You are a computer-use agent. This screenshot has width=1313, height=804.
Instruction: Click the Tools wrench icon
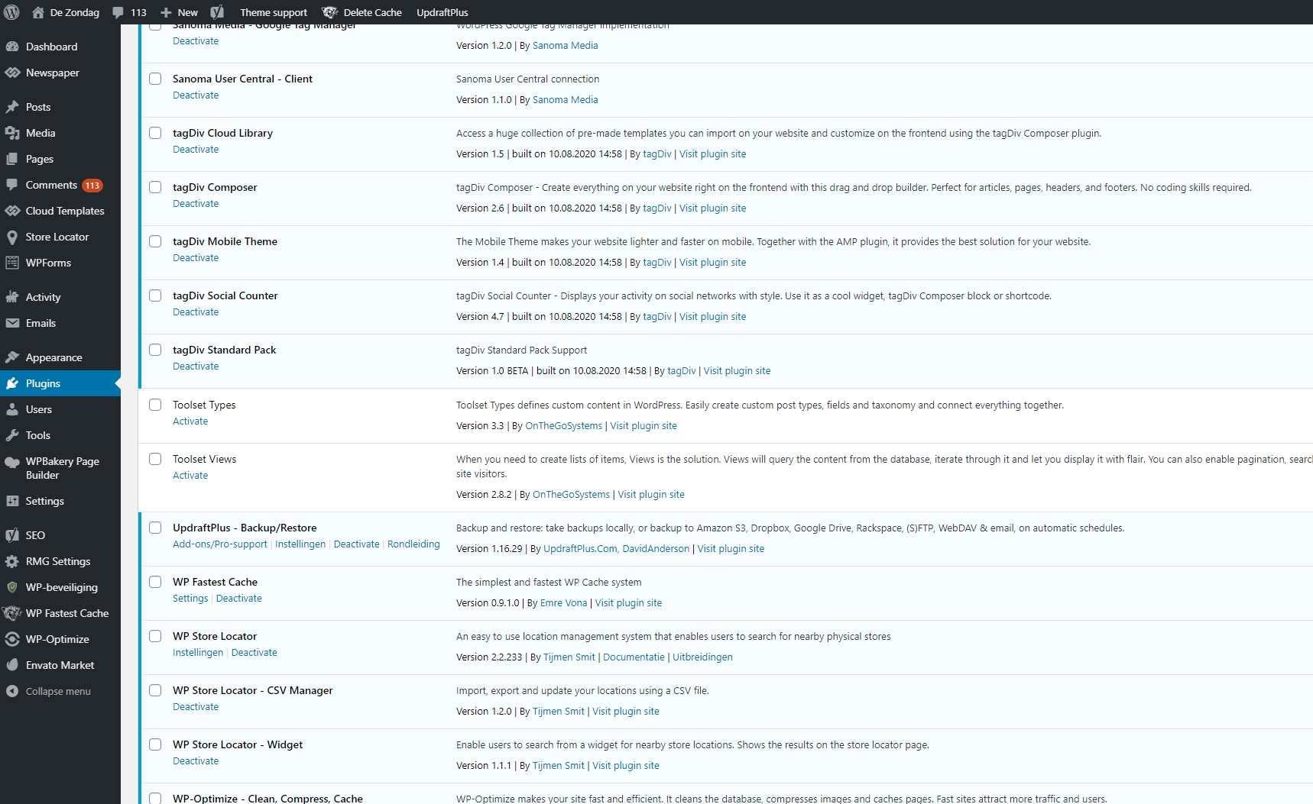point(12,435)
